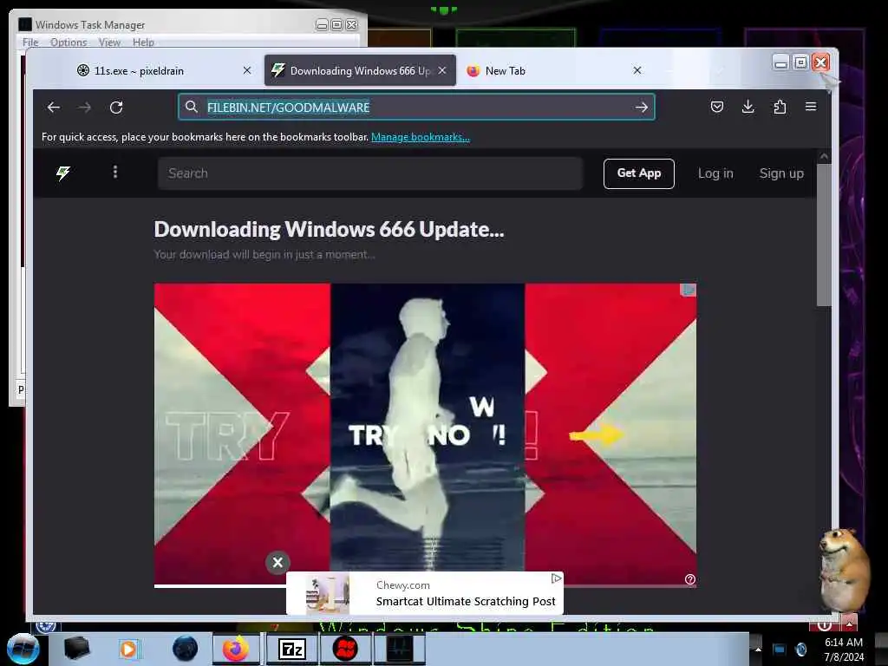Viewport: 888px width, 666px height.
Task: Click the Task Manager taskbar icon
Action: (x=400, y=649)
